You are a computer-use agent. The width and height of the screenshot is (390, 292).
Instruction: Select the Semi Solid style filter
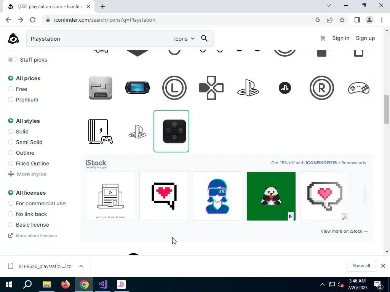[x=10, y=142]
